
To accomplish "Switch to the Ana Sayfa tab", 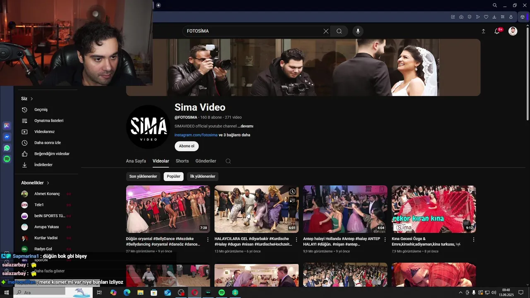I will coord(136,161).
